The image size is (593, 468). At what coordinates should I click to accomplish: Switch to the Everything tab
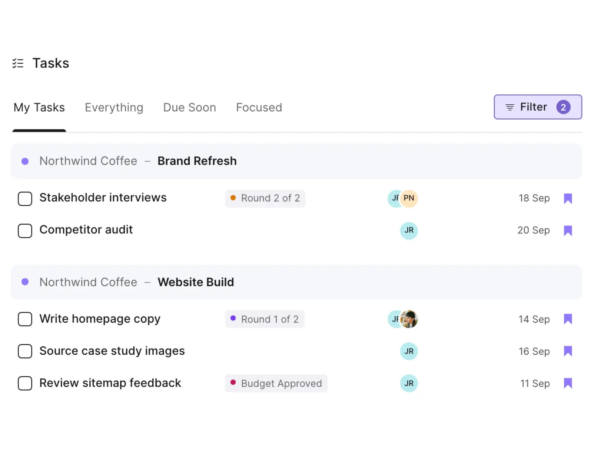point(114,108)
